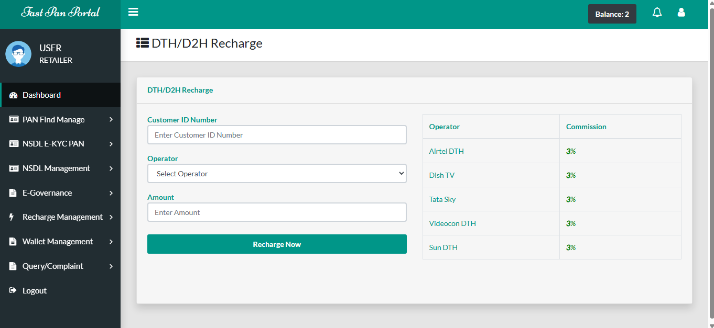Click the Dashboard gauge icon
714x328 pixels.
[x=14, y=95]
